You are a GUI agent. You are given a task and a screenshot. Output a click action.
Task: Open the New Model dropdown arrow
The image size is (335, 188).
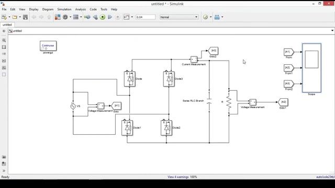click(9, 17)
